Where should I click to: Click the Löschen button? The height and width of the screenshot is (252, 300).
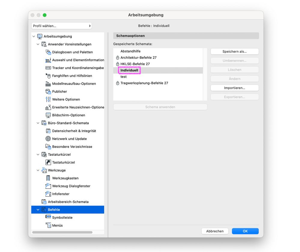235,70
